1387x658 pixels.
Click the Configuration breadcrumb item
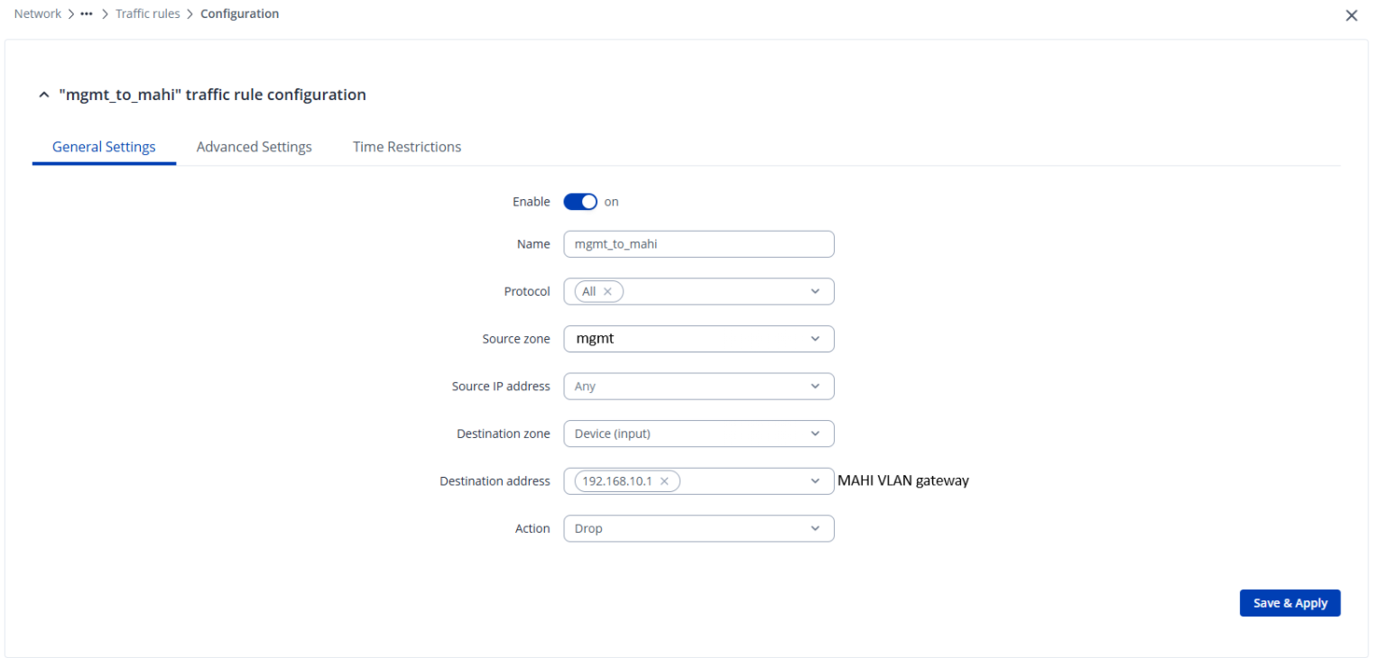coord(239,14)
